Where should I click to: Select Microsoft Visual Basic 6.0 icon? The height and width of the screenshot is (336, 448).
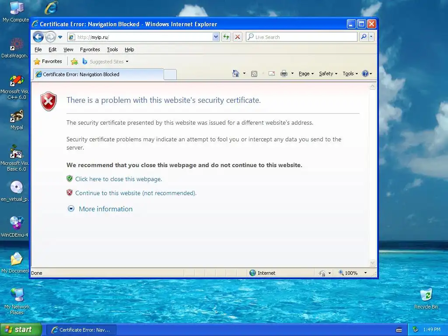tap(15, 158)
